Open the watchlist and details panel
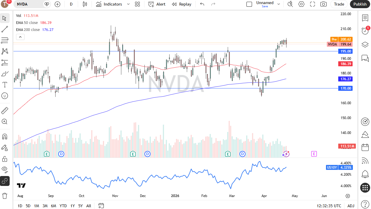371x209 pixels. point(365,18)
